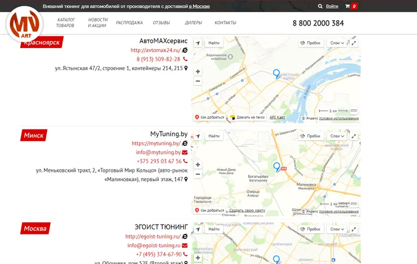
Task: Expand Слои dropdown on Moscow map
Action: pos(337,229)
